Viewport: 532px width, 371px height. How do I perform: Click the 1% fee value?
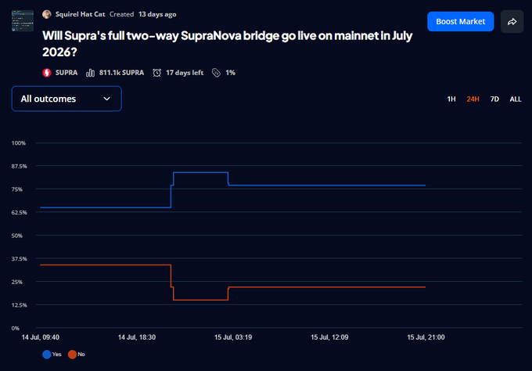[x=230, y=73]
